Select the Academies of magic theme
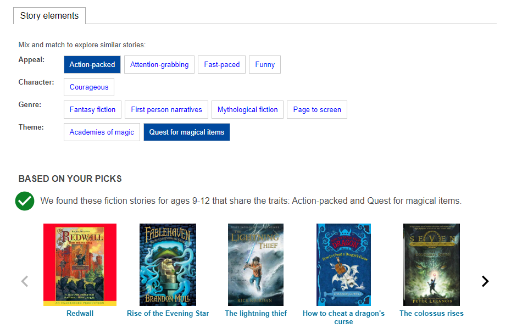511x334 pixels. point(102,132)
